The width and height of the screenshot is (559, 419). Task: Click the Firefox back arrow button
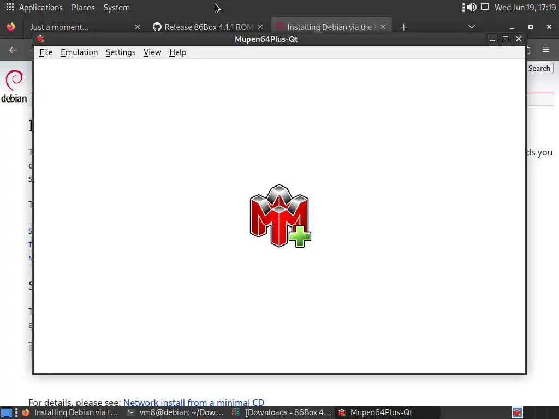pyautogui.click(x=13, y=50)
